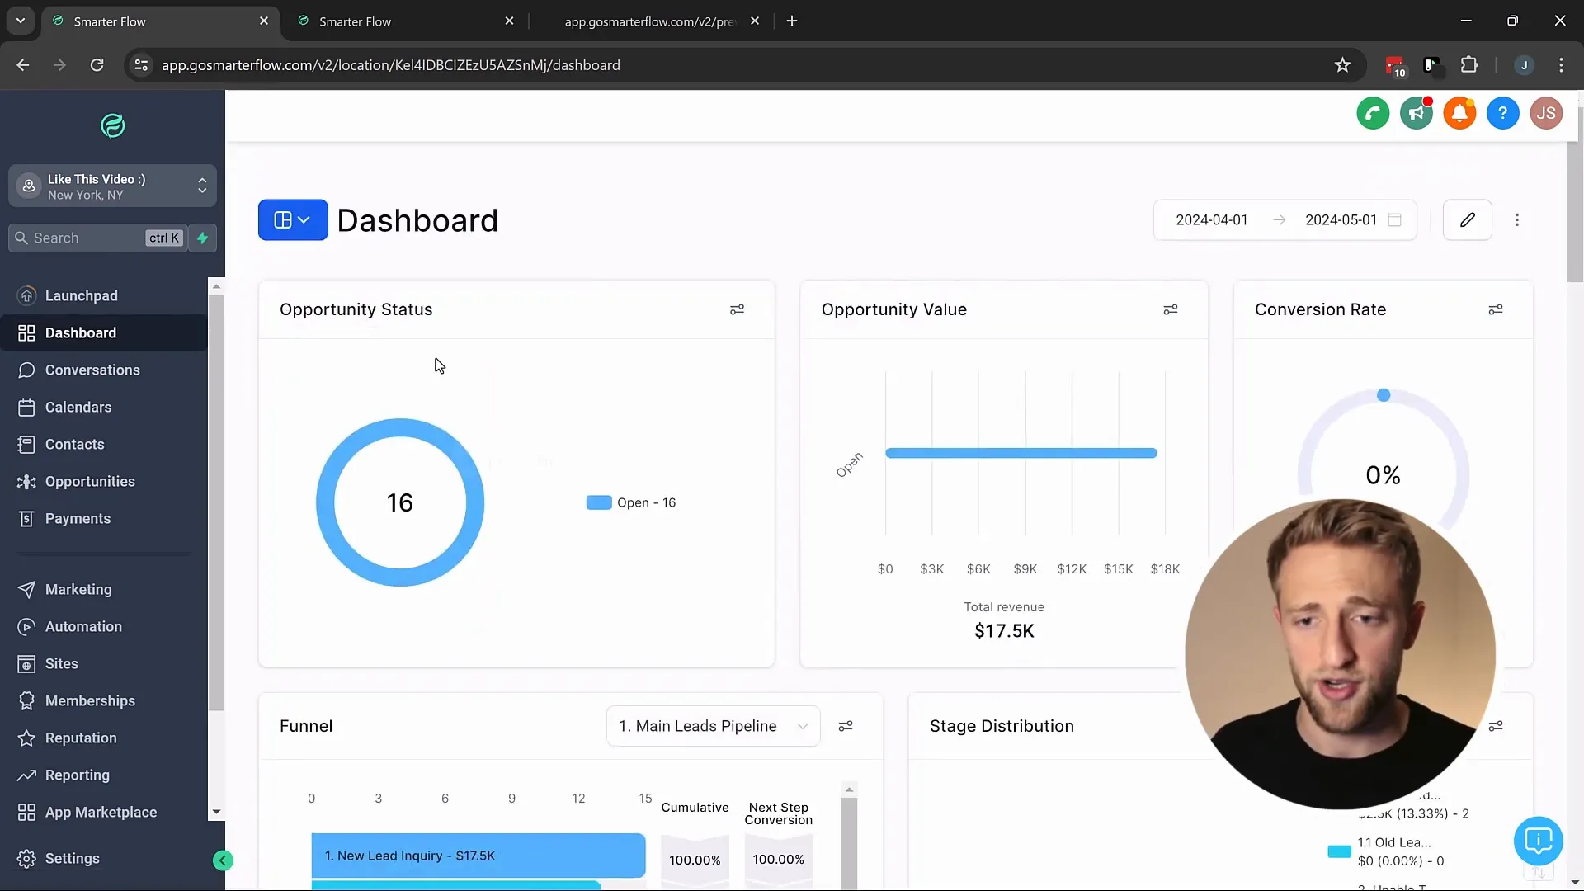Image resolution: width=1584 pixels, height=891 pixels.
Task: Open browser extensions puzzle icon
Action: (1469, 65)
